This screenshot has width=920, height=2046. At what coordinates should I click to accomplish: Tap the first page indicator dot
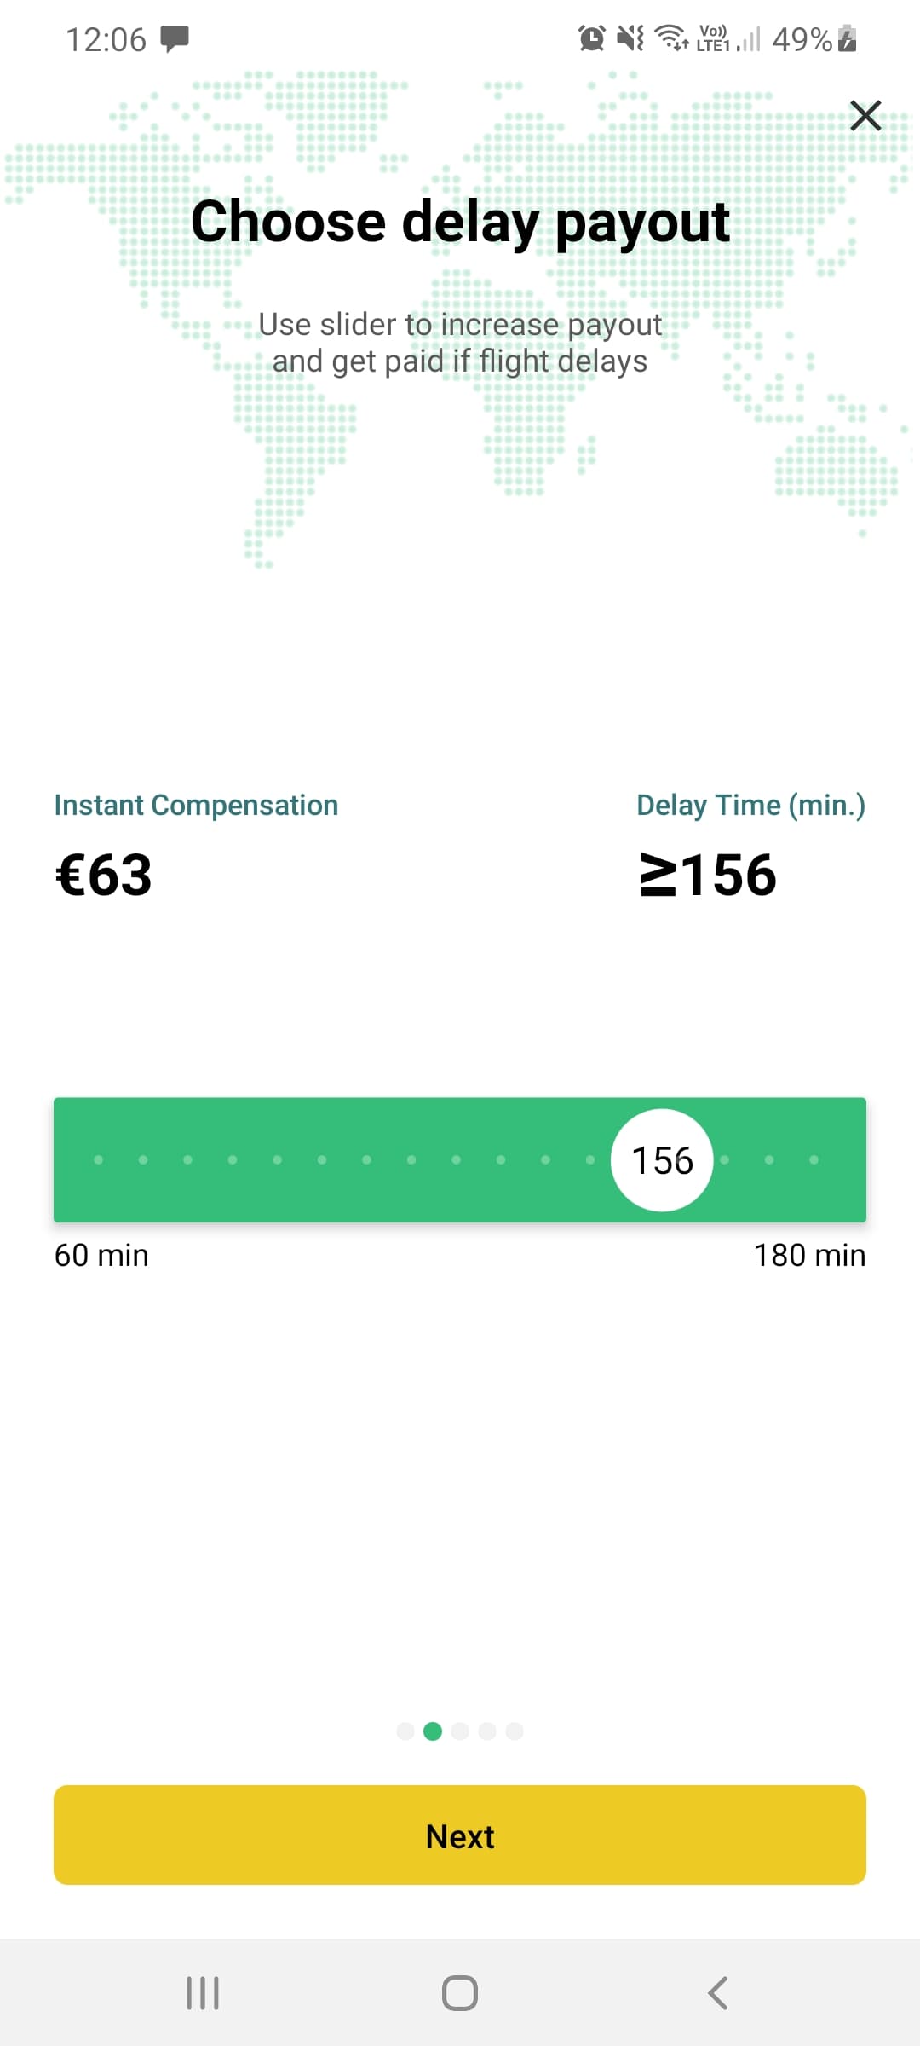(x=405, y=1731)
